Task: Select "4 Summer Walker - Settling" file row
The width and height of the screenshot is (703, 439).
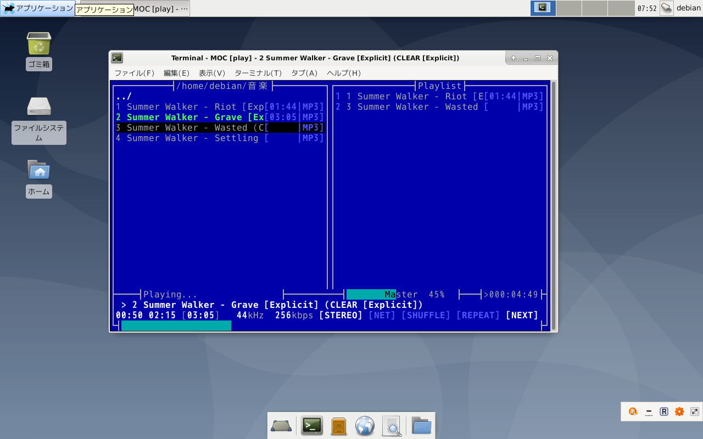Action: [x=220, y=138]
